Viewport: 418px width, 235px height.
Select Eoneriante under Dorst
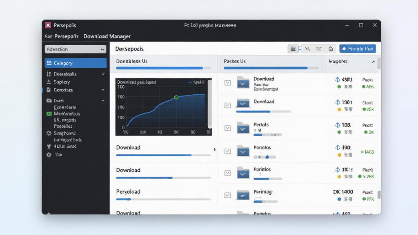(65, 107)
